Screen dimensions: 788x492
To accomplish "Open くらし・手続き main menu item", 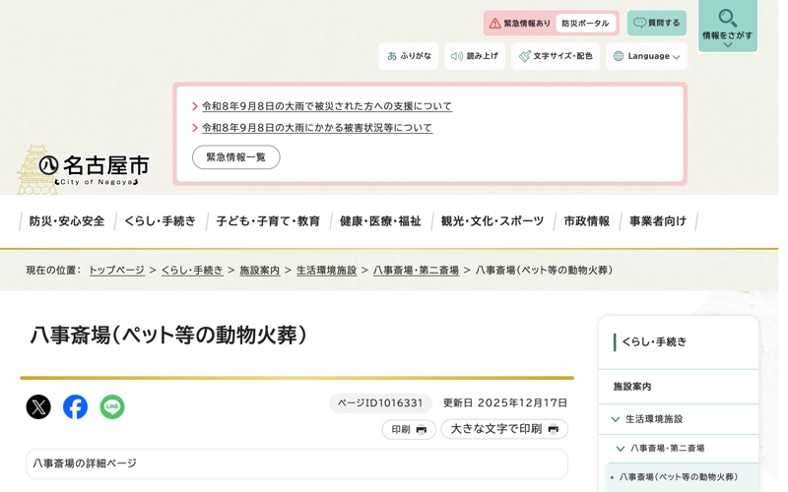I will point(160,220).
